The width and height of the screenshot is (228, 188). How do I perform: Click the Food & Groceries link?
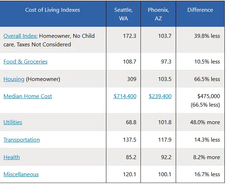(x=25, y=62)
